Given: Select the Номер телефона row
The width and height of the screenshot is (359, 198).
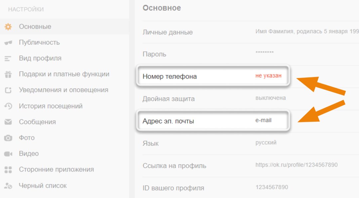Looking at the screenshot, I should tap(170, 76).
